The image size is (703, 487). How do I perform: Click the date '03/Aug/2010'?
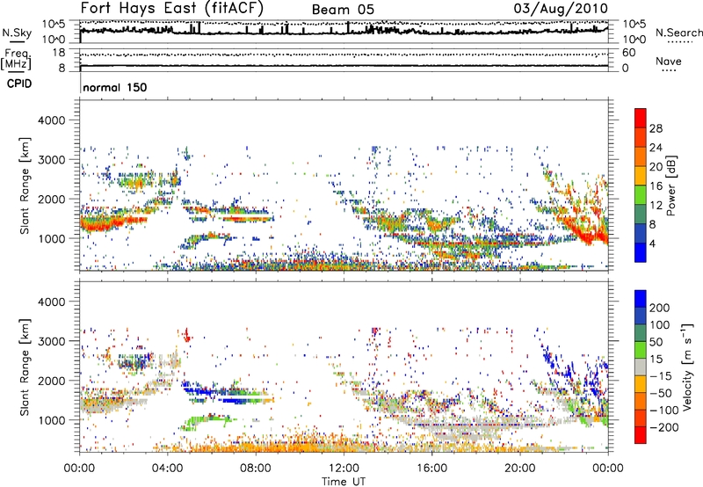(561, 8)
